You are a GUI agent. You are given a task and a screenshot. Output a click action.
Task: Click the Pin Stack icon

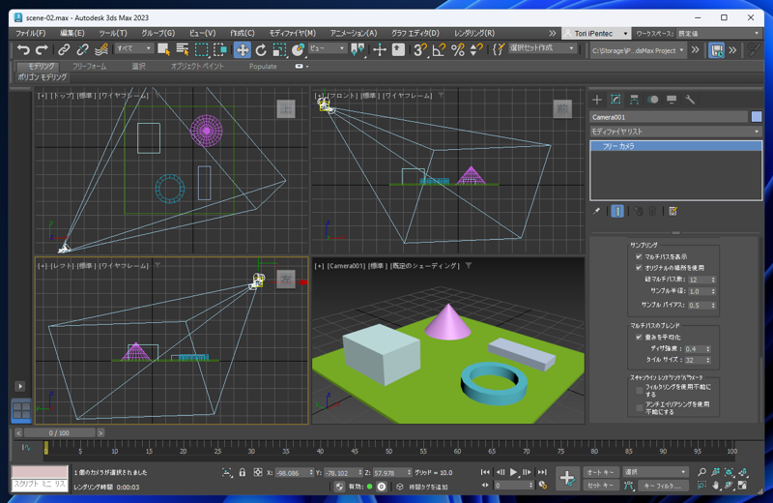(x=596, y=211)
